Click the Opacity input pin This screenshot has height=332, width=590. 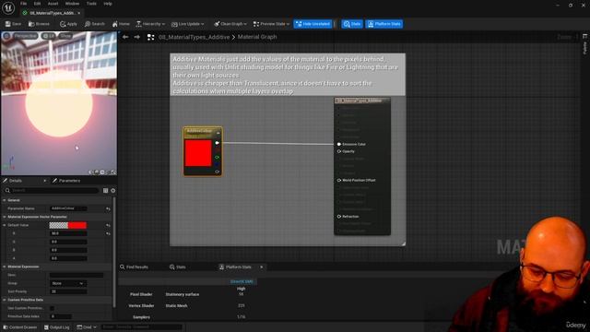[339, 151]
